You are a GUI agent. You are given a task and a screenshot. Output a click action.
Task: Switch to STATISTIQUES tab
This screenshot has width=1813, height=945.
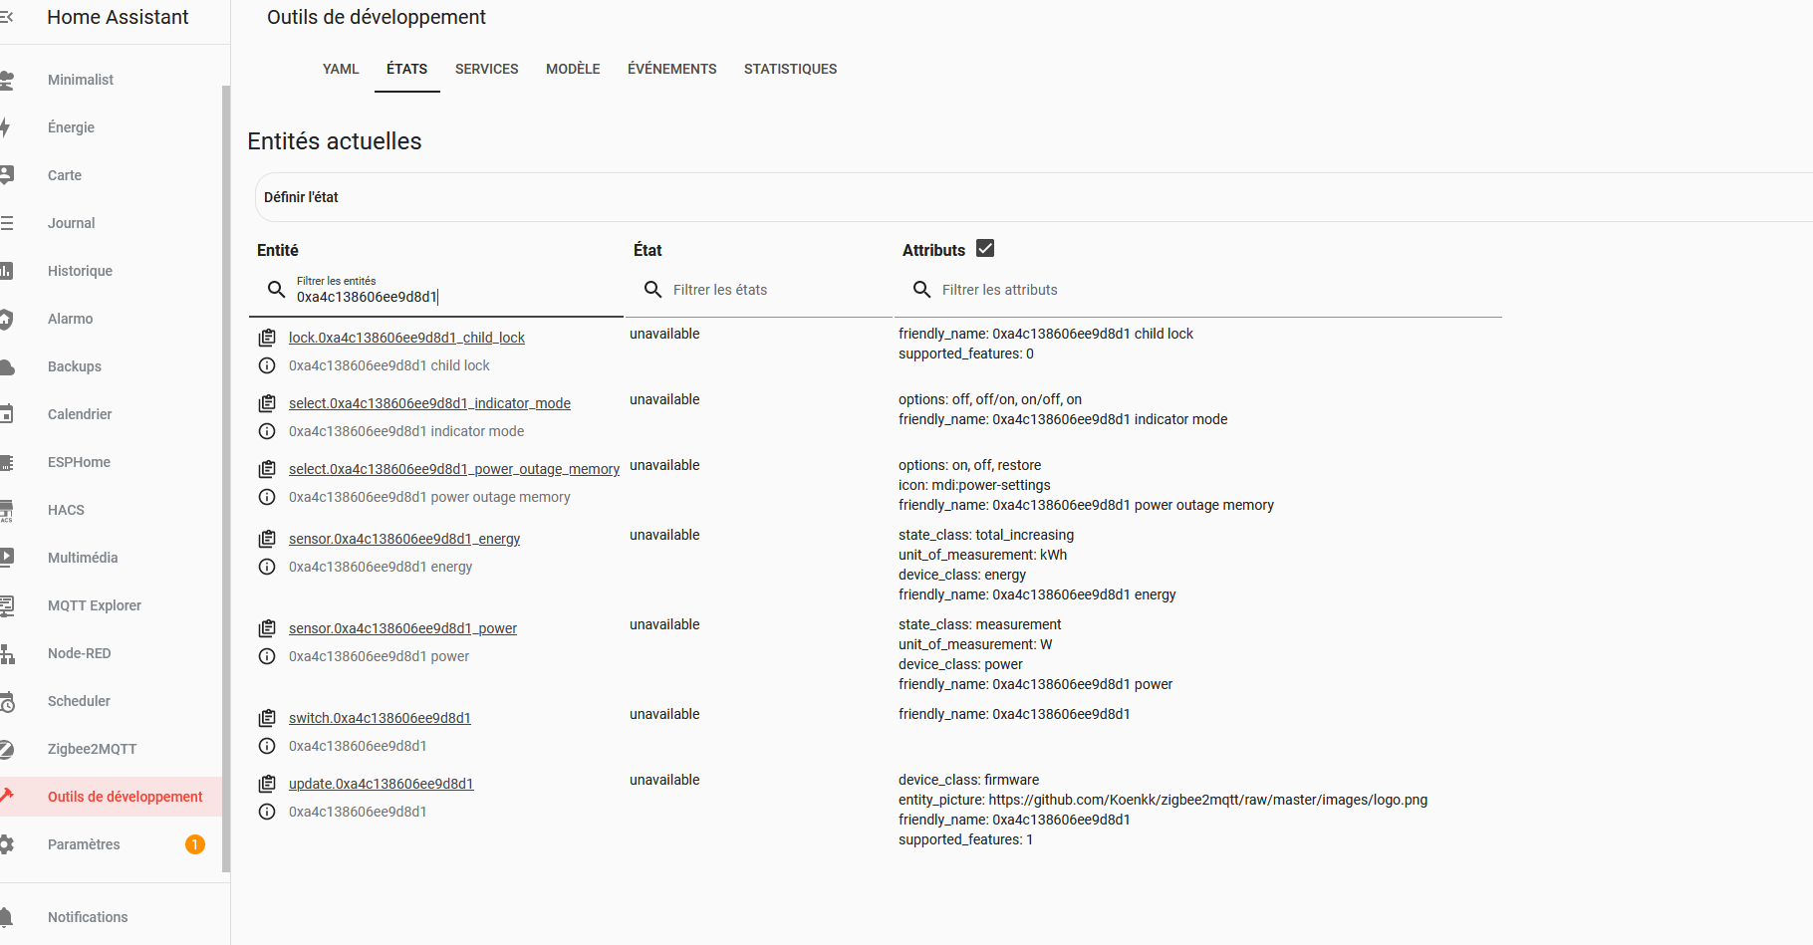(791, 69)
